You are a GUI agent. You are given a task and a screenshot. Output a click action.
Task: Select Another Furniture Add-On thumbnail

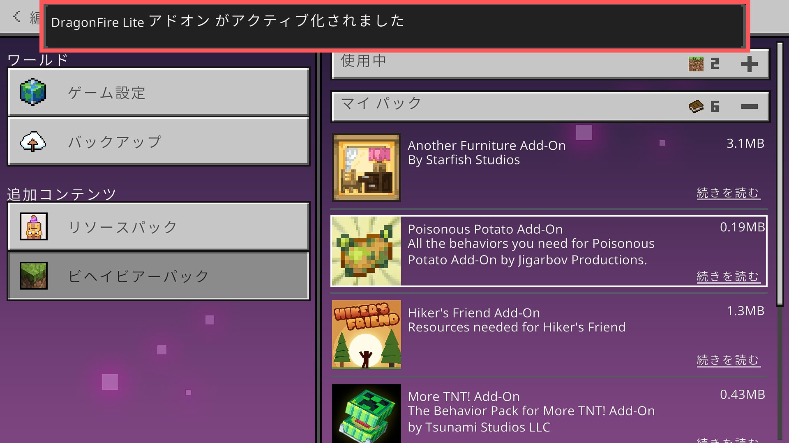pyautogui.click(x=366, y=167)
